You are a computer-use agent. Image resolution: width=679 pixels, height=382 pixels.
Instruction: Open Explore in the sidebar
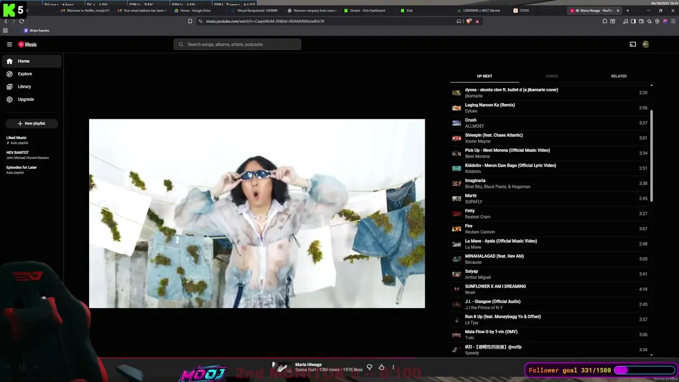31,74
